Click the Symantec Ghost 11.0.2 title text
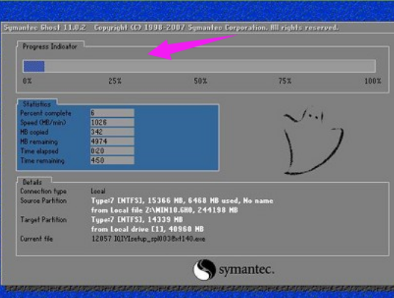 point(45,27)
